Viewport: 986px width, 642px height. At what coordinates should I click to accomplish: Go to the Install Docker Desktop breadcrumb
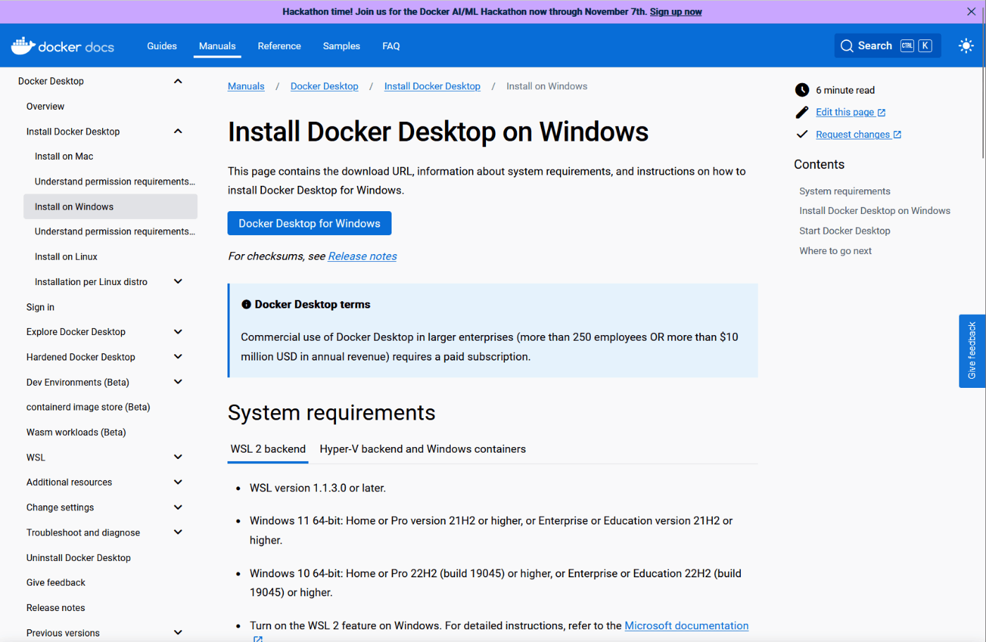[432, 87]
